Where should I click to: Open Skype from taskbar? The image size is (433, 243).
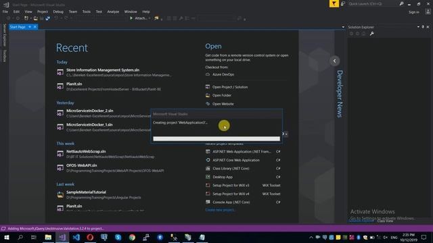118,237
